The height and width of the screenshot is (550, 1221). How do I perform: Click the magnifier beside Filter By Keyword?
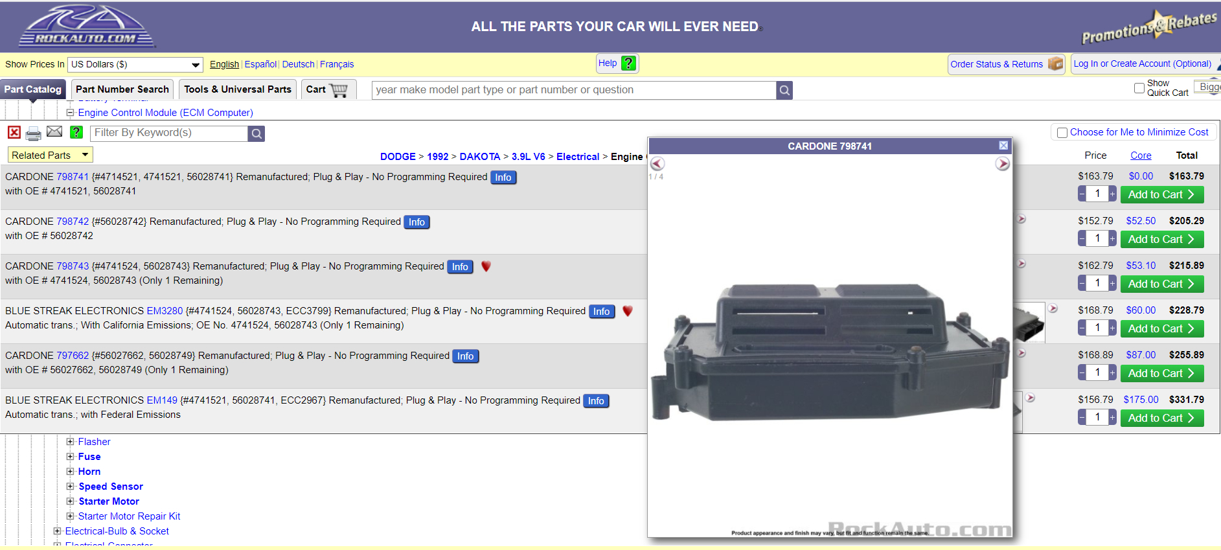[257, 133]
